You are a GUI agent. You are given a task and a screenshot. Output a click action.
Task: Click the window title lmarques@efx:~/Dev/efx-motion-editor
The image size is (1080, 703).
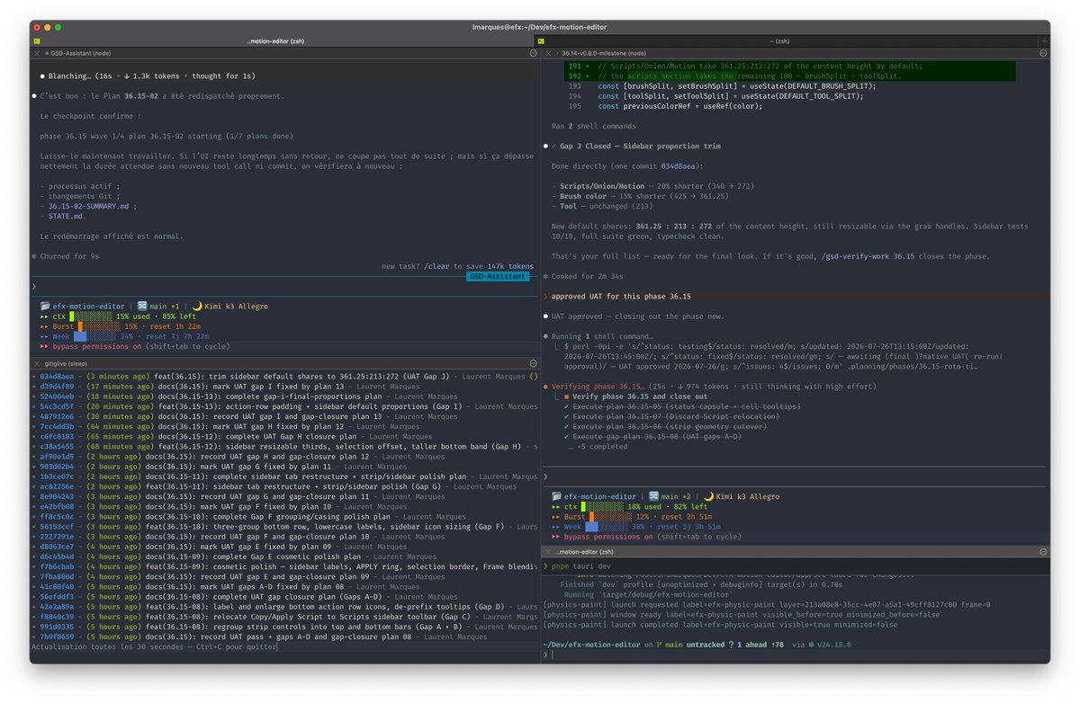coord(540,28)
